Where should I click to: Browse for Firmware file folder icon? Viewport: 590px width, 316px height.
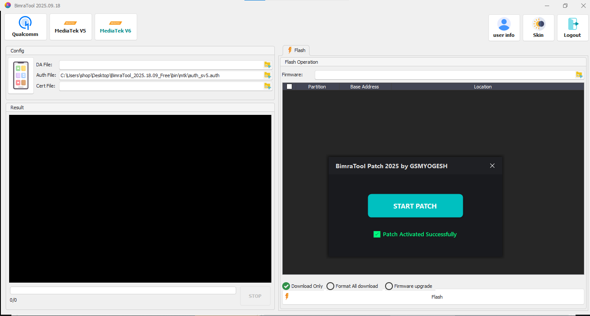point(579,75)
